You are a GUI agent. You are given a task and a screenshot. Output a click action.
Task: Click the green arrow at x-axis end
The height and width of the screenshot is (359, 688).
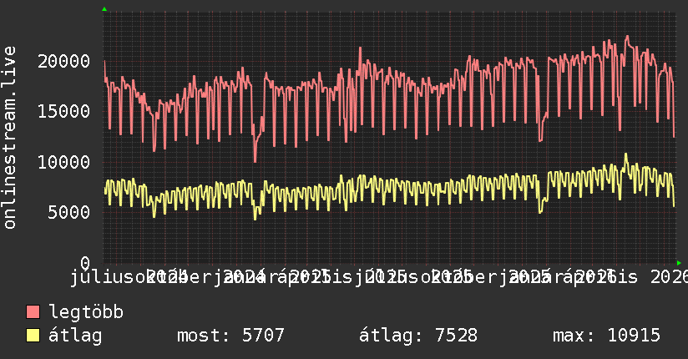679,263
